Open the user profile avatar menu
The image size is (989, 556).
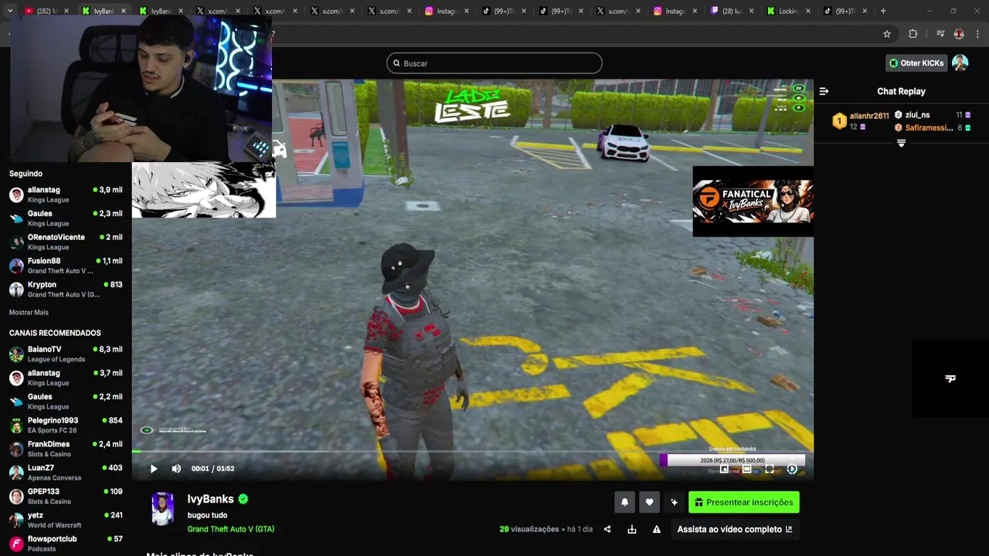pyautogui.click(x=960, y=63)
